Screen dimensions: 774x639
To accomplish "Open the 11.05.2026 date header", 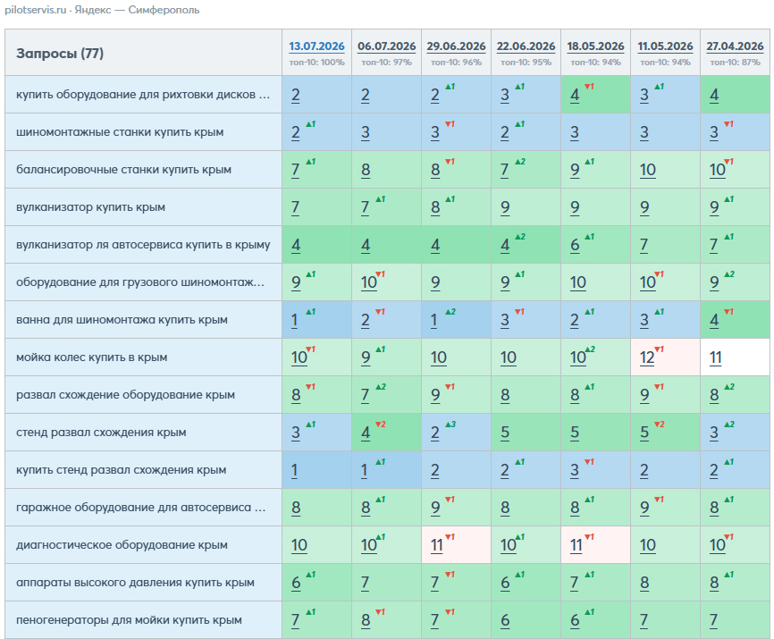I will (665, 46).
